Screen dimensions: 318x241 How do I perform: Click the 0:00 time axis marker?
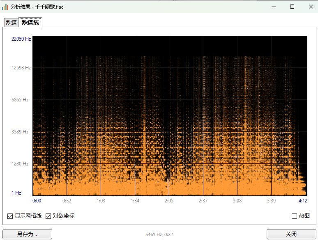tap(37, 201)
